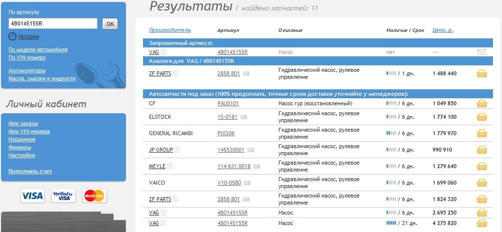Click ELSTOCK manufacturer name
The image size is (502, 232).
click(x=160, y=117)
